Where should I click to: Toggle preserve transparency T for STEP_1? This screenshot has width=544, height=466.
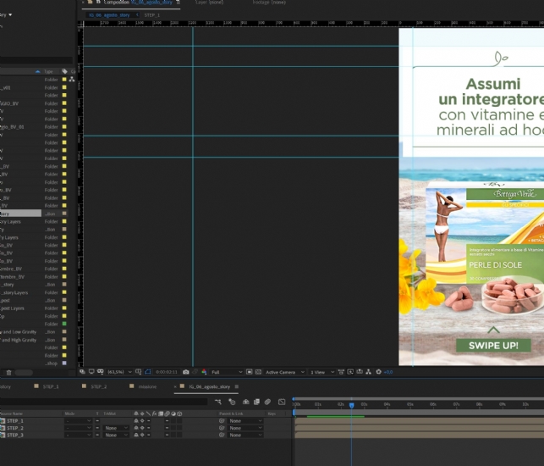(97, 421)
